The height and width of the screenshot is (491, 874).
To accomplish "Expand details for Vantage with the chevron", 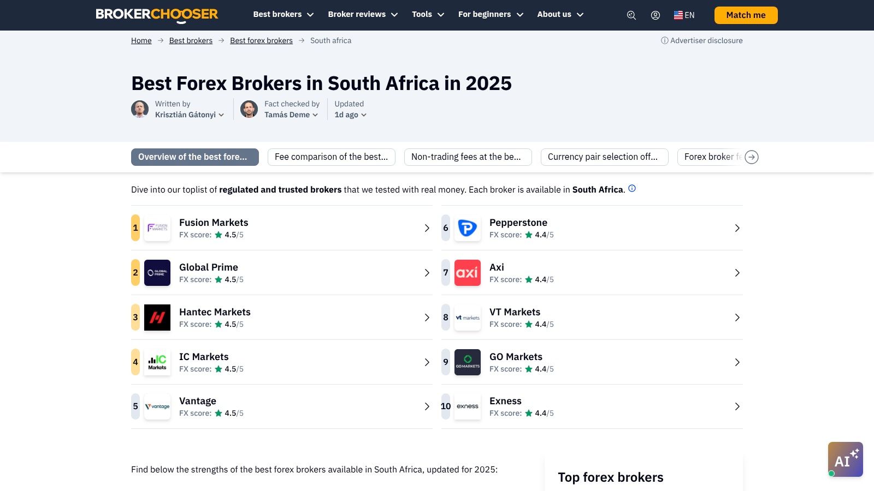I will click(427, 406).
